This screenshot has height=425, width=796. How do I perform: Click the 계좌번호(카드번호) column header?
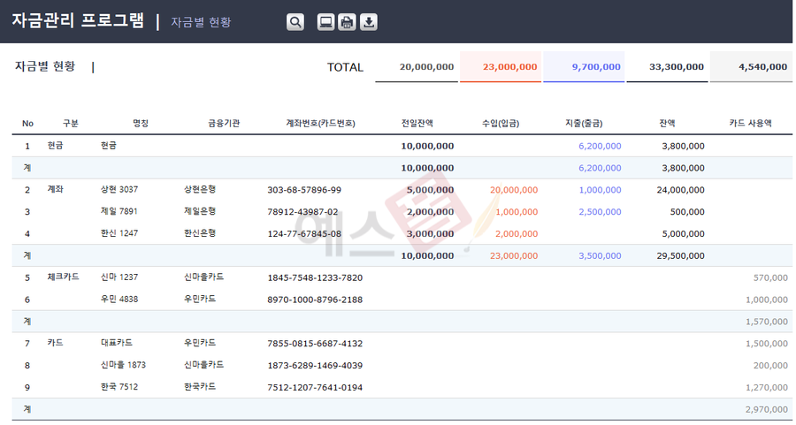tap(320, 123)
